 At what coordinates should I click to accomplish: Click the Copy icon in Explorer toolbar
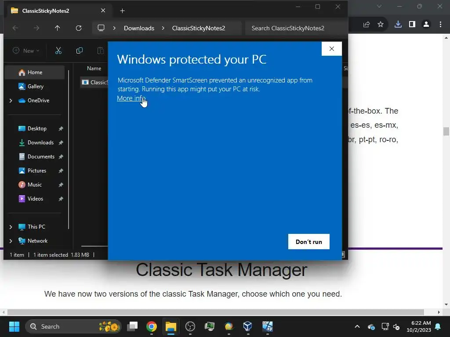(80, 51)
